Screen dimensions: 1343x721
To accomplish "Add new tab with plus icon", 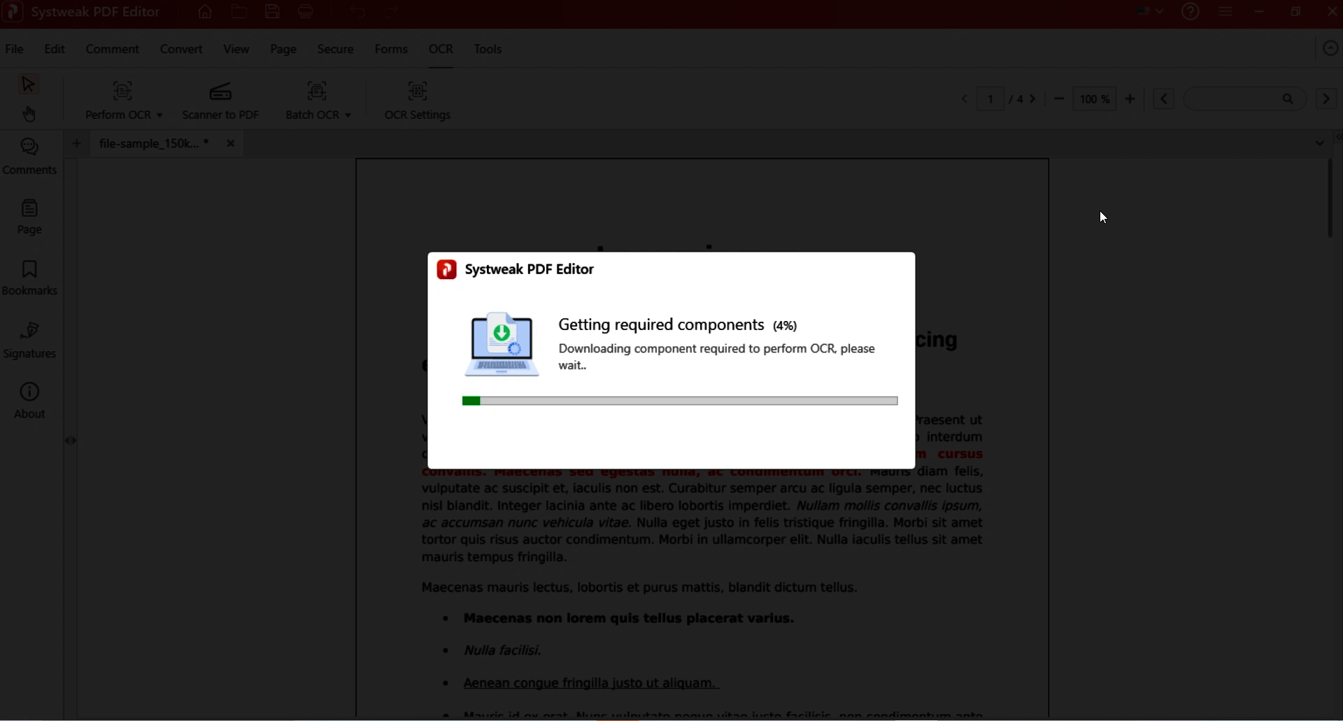I will [77, 143].
